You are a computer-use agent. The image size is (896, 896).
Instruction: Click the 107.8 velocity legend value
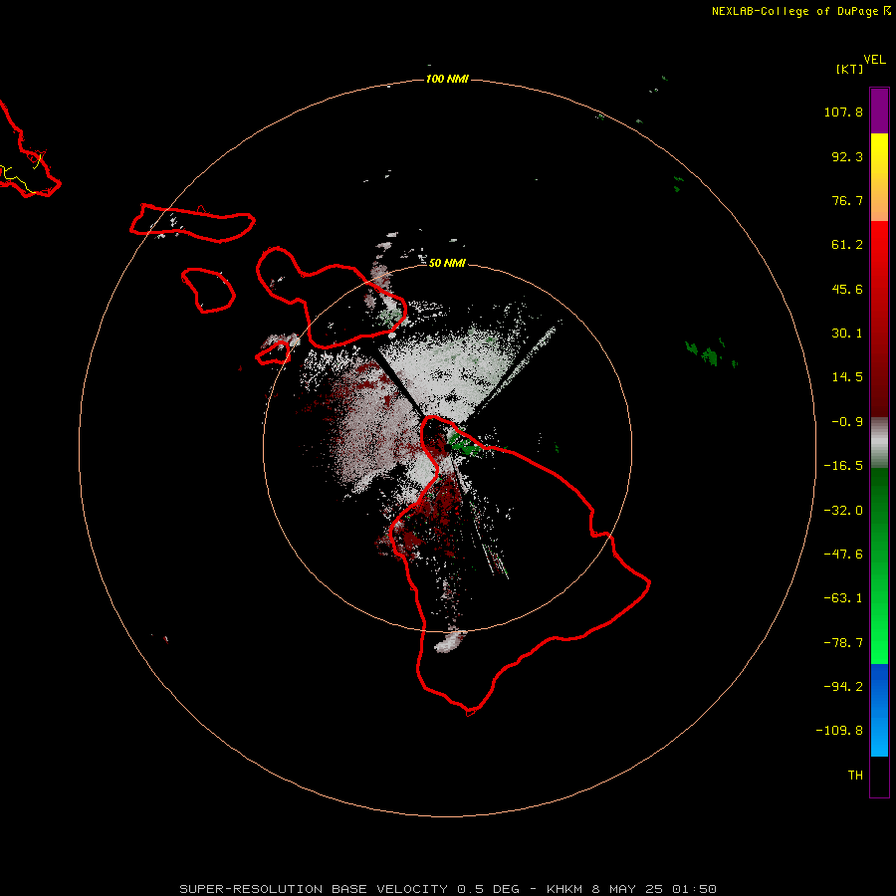[x=843, y=112]
